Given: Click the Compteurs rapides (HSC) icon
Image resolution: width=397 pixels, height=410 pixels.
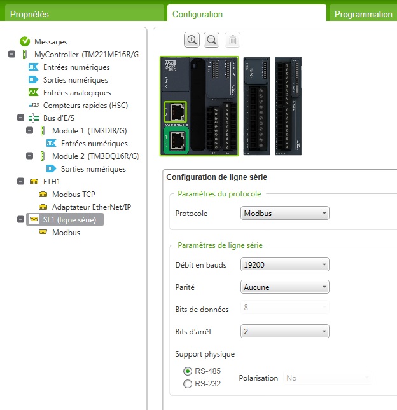Looking at the screenshot, I should [x=34, y=106].
